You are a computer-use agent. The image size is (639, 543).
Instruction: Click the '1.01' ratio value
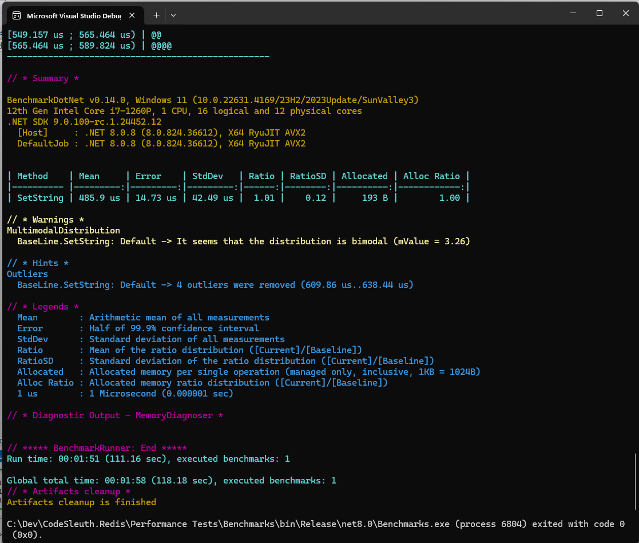(x=264, y=198)
